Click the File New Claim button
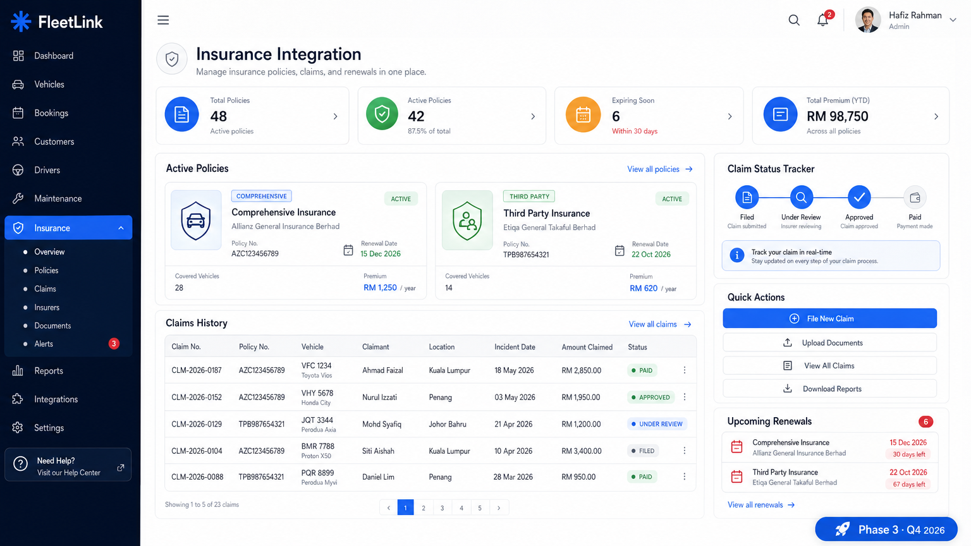971x546 pixels. [x=829, y=318]
